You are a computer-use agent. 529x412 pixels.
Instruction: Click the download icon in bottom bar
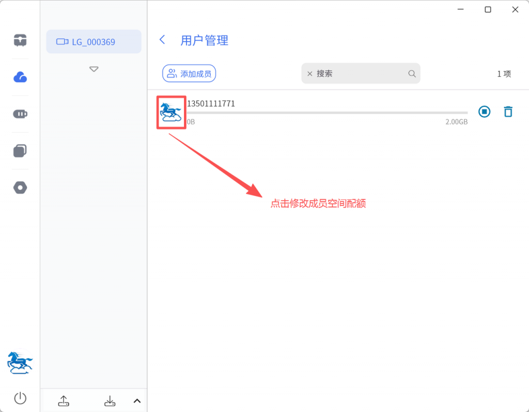coord(110,401)
